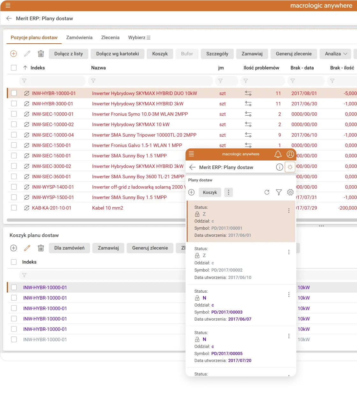Tick the checkbox for KAB-KA-201-10-01
This screenshot has height=400, width=357.
pyautogui.click(x=14, y=208)
